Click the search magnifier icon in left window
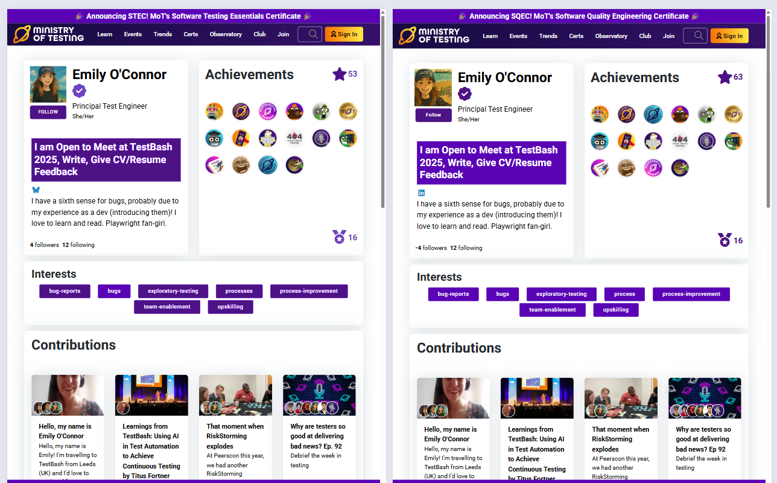777x483 pixels. 314,34
